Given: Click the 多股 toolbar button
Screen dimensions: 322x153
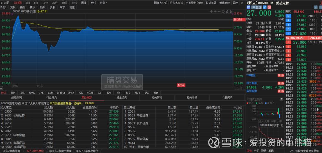Looking at the screenshot, I should [52, 7].
